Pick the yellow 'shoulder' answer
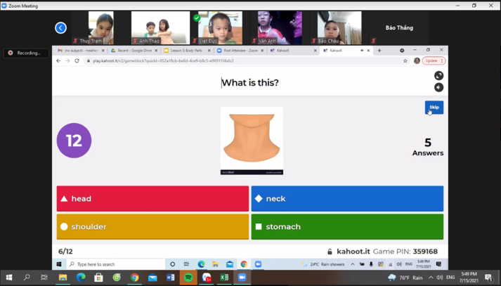The image size is (501, 286). [152, 227]
